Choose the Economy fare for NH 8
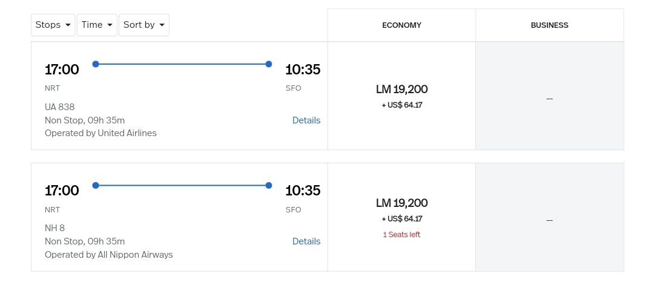 pyautogui.click(x=401, y=210)
